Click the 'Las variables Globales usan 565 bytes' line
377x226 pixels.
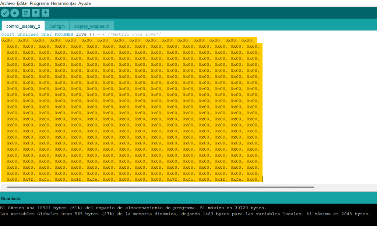[185, 214]
